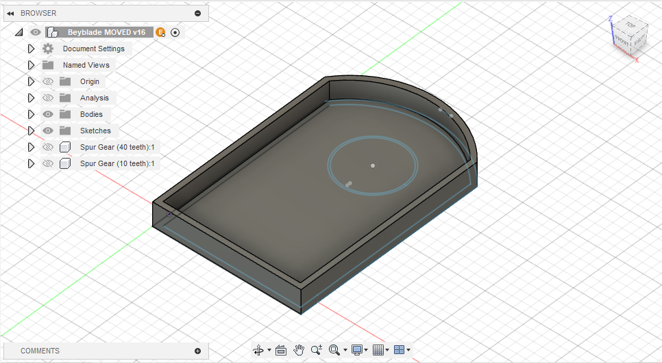Click the Sketches folder icon
Screen dimensions: 662x363
pyautogui.click(x=65, y=131)
